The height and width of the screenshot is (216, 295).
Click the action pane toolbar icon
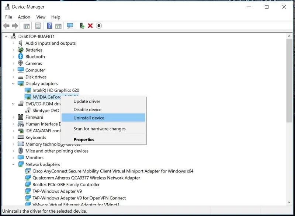58,26
